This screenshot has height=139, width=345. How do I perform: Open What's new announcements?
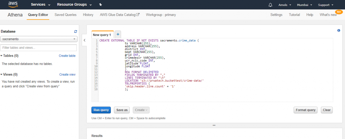328,15
